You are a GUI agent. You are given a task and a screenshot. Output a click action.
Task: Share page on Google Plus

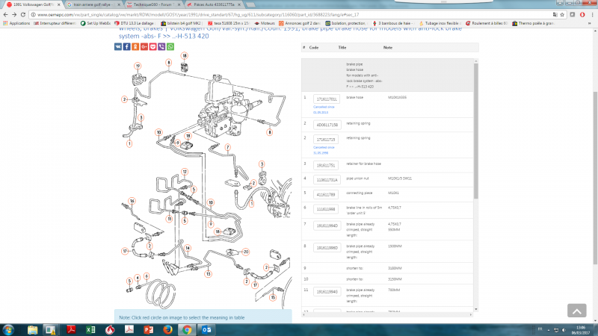[144, 46]
